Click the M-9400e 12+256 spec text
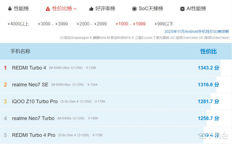 (71, 118)
